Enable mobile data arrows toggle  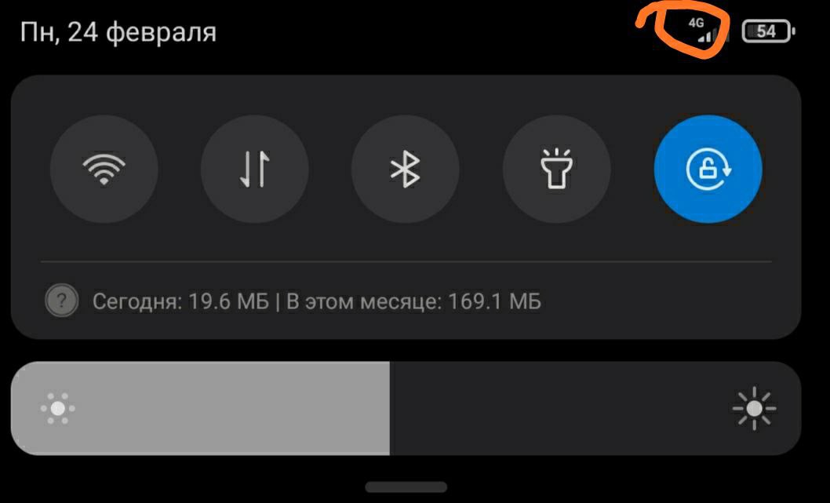coord(255,169)
